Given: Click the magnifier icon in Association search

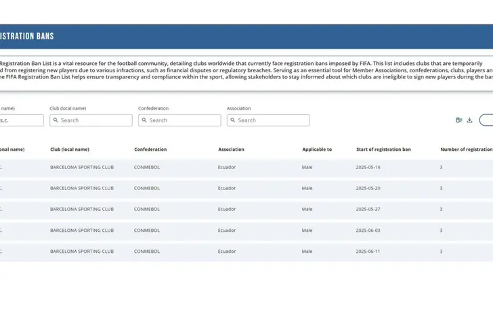Looking at the screenshot, I should point(233,120).
